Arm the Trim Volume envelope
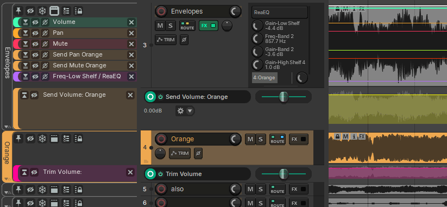This screenshot has height=207, width=447. 150,174
